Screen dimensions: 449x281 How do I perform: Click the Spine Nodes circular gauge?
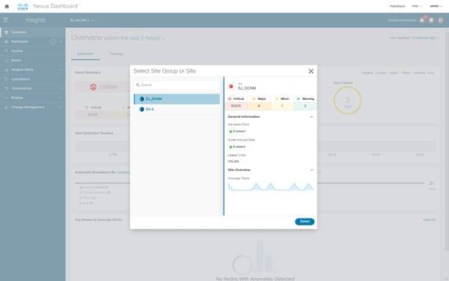[x=348, y=100]
